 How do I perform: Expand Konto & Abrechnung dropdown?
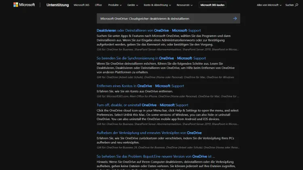pos(157,5)
